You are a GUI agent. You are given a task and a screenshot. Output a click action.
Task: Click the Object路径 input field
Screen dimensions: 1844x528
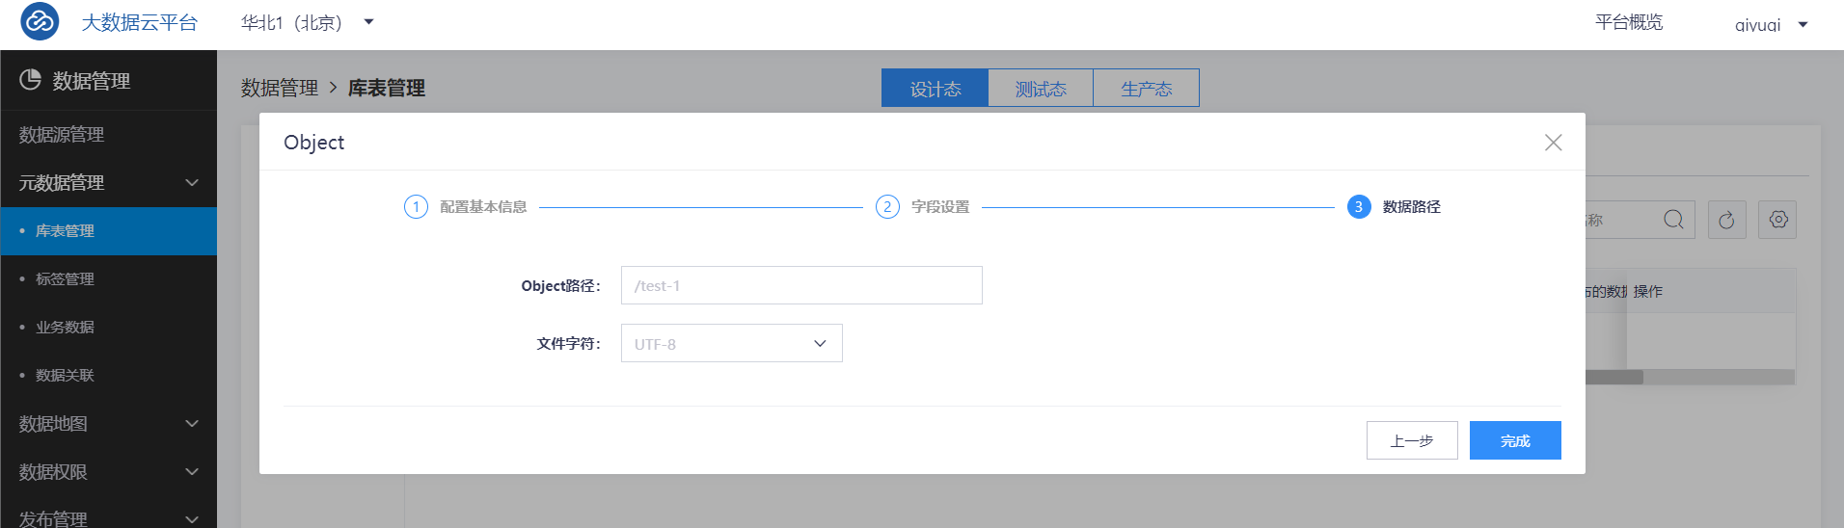801,285
